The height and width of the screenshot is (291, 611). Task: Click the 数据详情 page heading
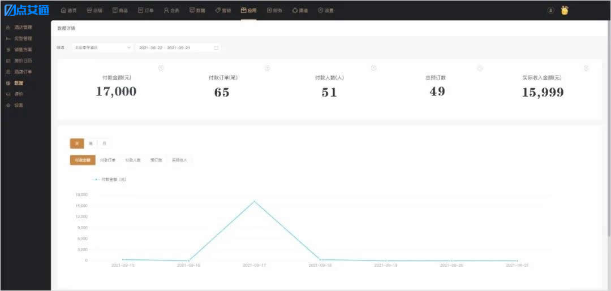67,28
